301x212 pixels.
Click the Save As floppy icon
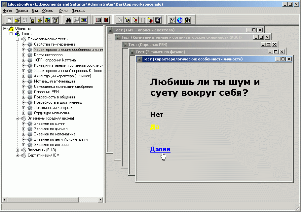tap(32, 20)
